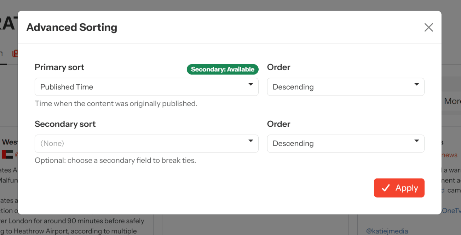Open the Primary sort Published Time dropdown
The width and height of the screenshot is (461, 235).
146,87
